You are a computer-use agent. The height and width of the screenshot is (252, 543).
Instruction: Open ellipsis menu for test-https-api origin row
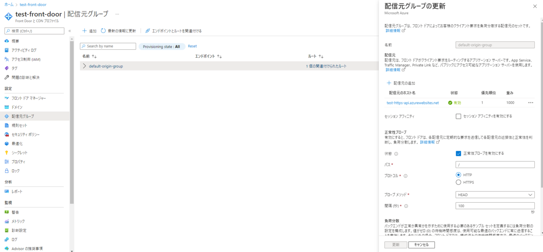click(531, 103)
